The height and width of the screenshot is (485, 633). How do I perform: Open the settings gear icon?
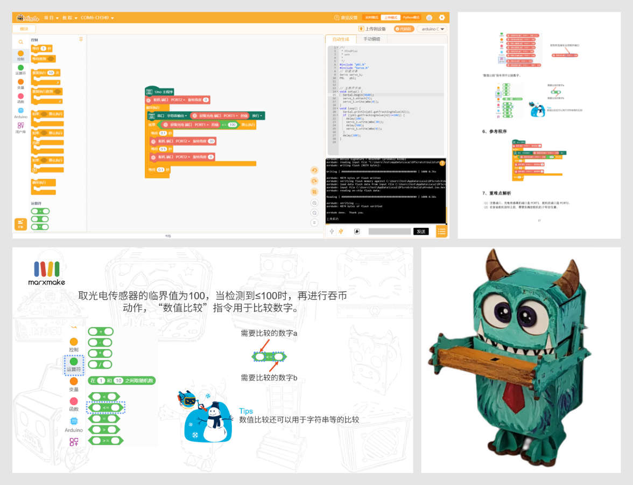tap(442, 18)
